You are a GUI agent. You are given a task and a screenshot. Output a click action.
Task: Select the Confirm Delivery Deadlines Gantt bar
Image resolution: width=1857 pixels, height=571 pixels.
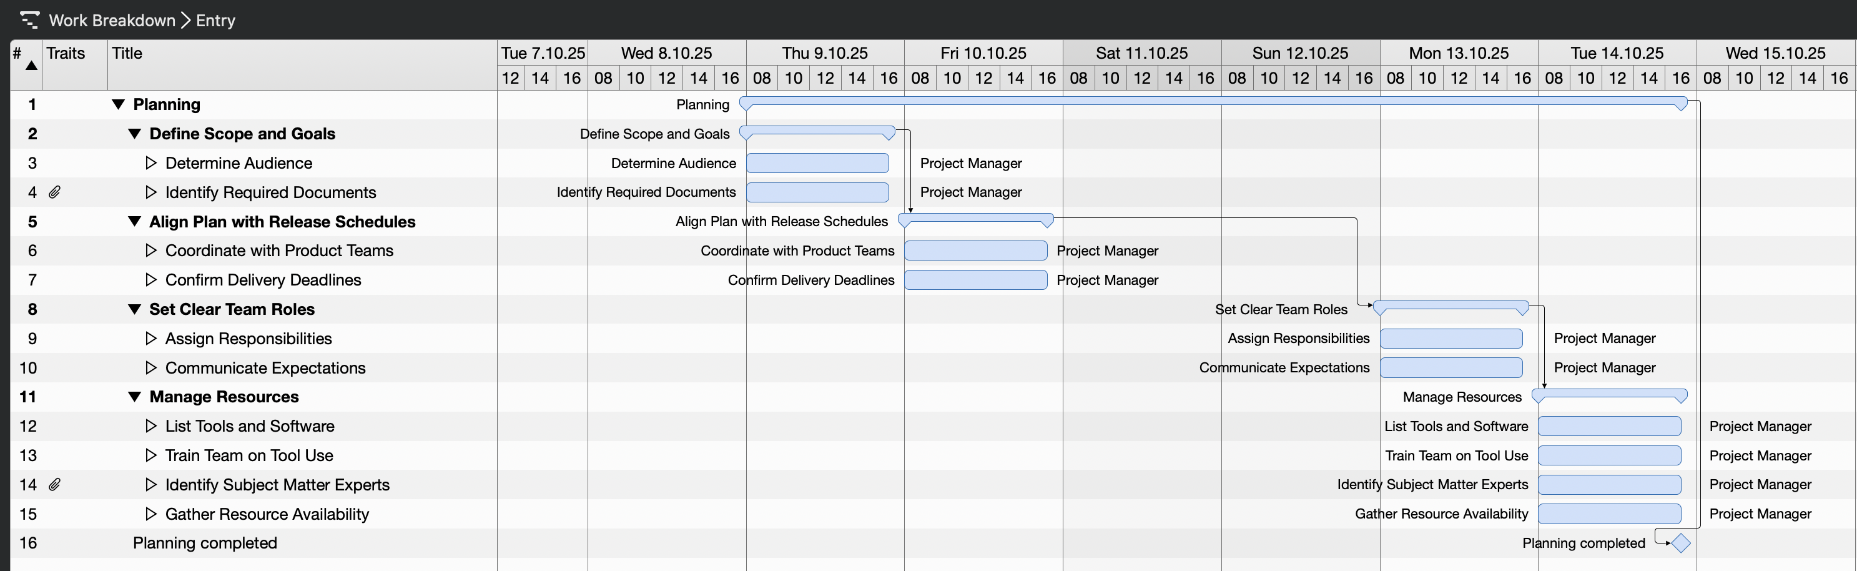[975, 280]
